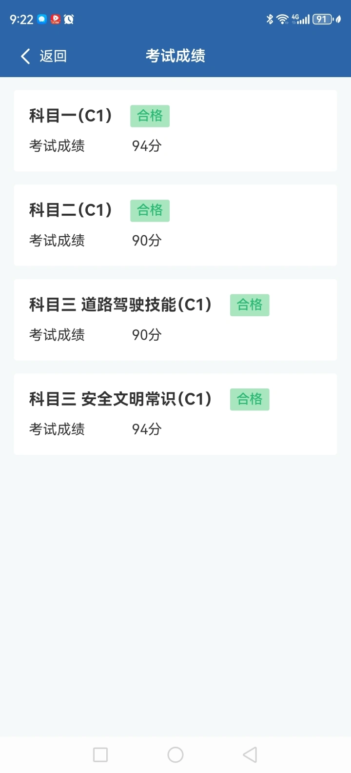Screen dimensions: 351x773
Task: Tap the blue chat notification icon
Action: pyautogui.click(x=42, y=20)
